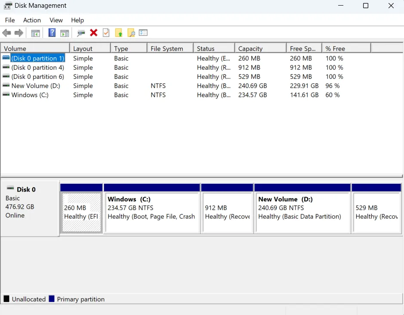Click the folder with magnifier icon
Screen dimensions: 404x315
click(x=131, y=33)
